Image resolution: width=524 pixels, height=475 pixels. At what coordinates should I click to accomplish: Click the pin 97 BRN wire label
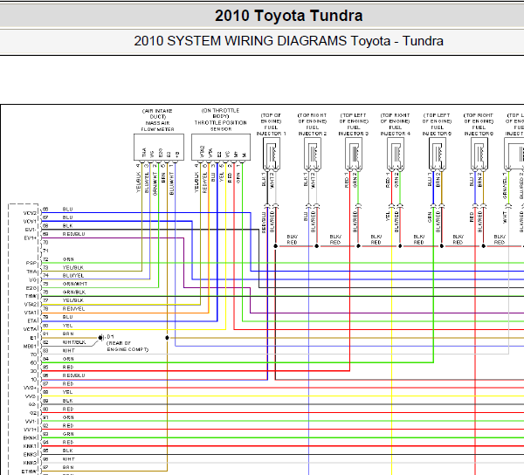click(x=68, y=467)
